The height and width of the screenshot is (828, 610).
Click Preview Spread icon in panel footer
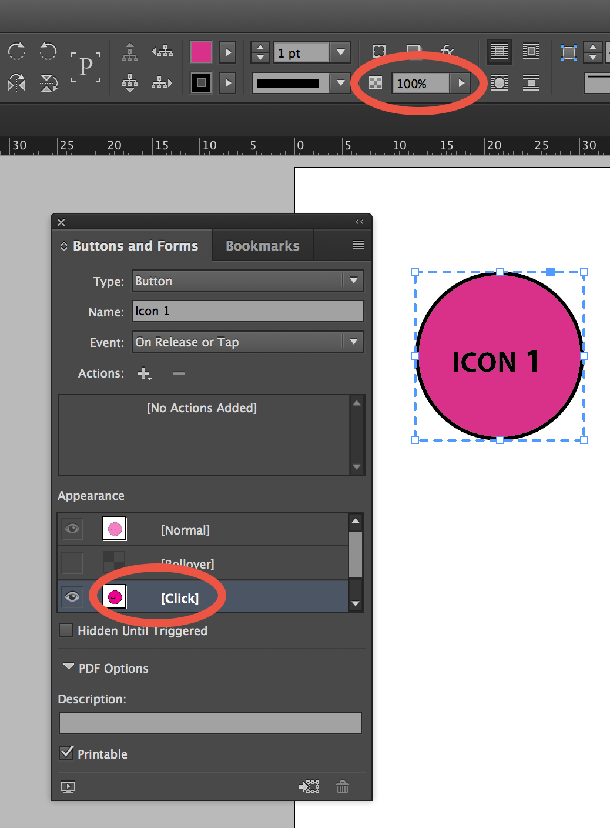click(x=68, y=787)
